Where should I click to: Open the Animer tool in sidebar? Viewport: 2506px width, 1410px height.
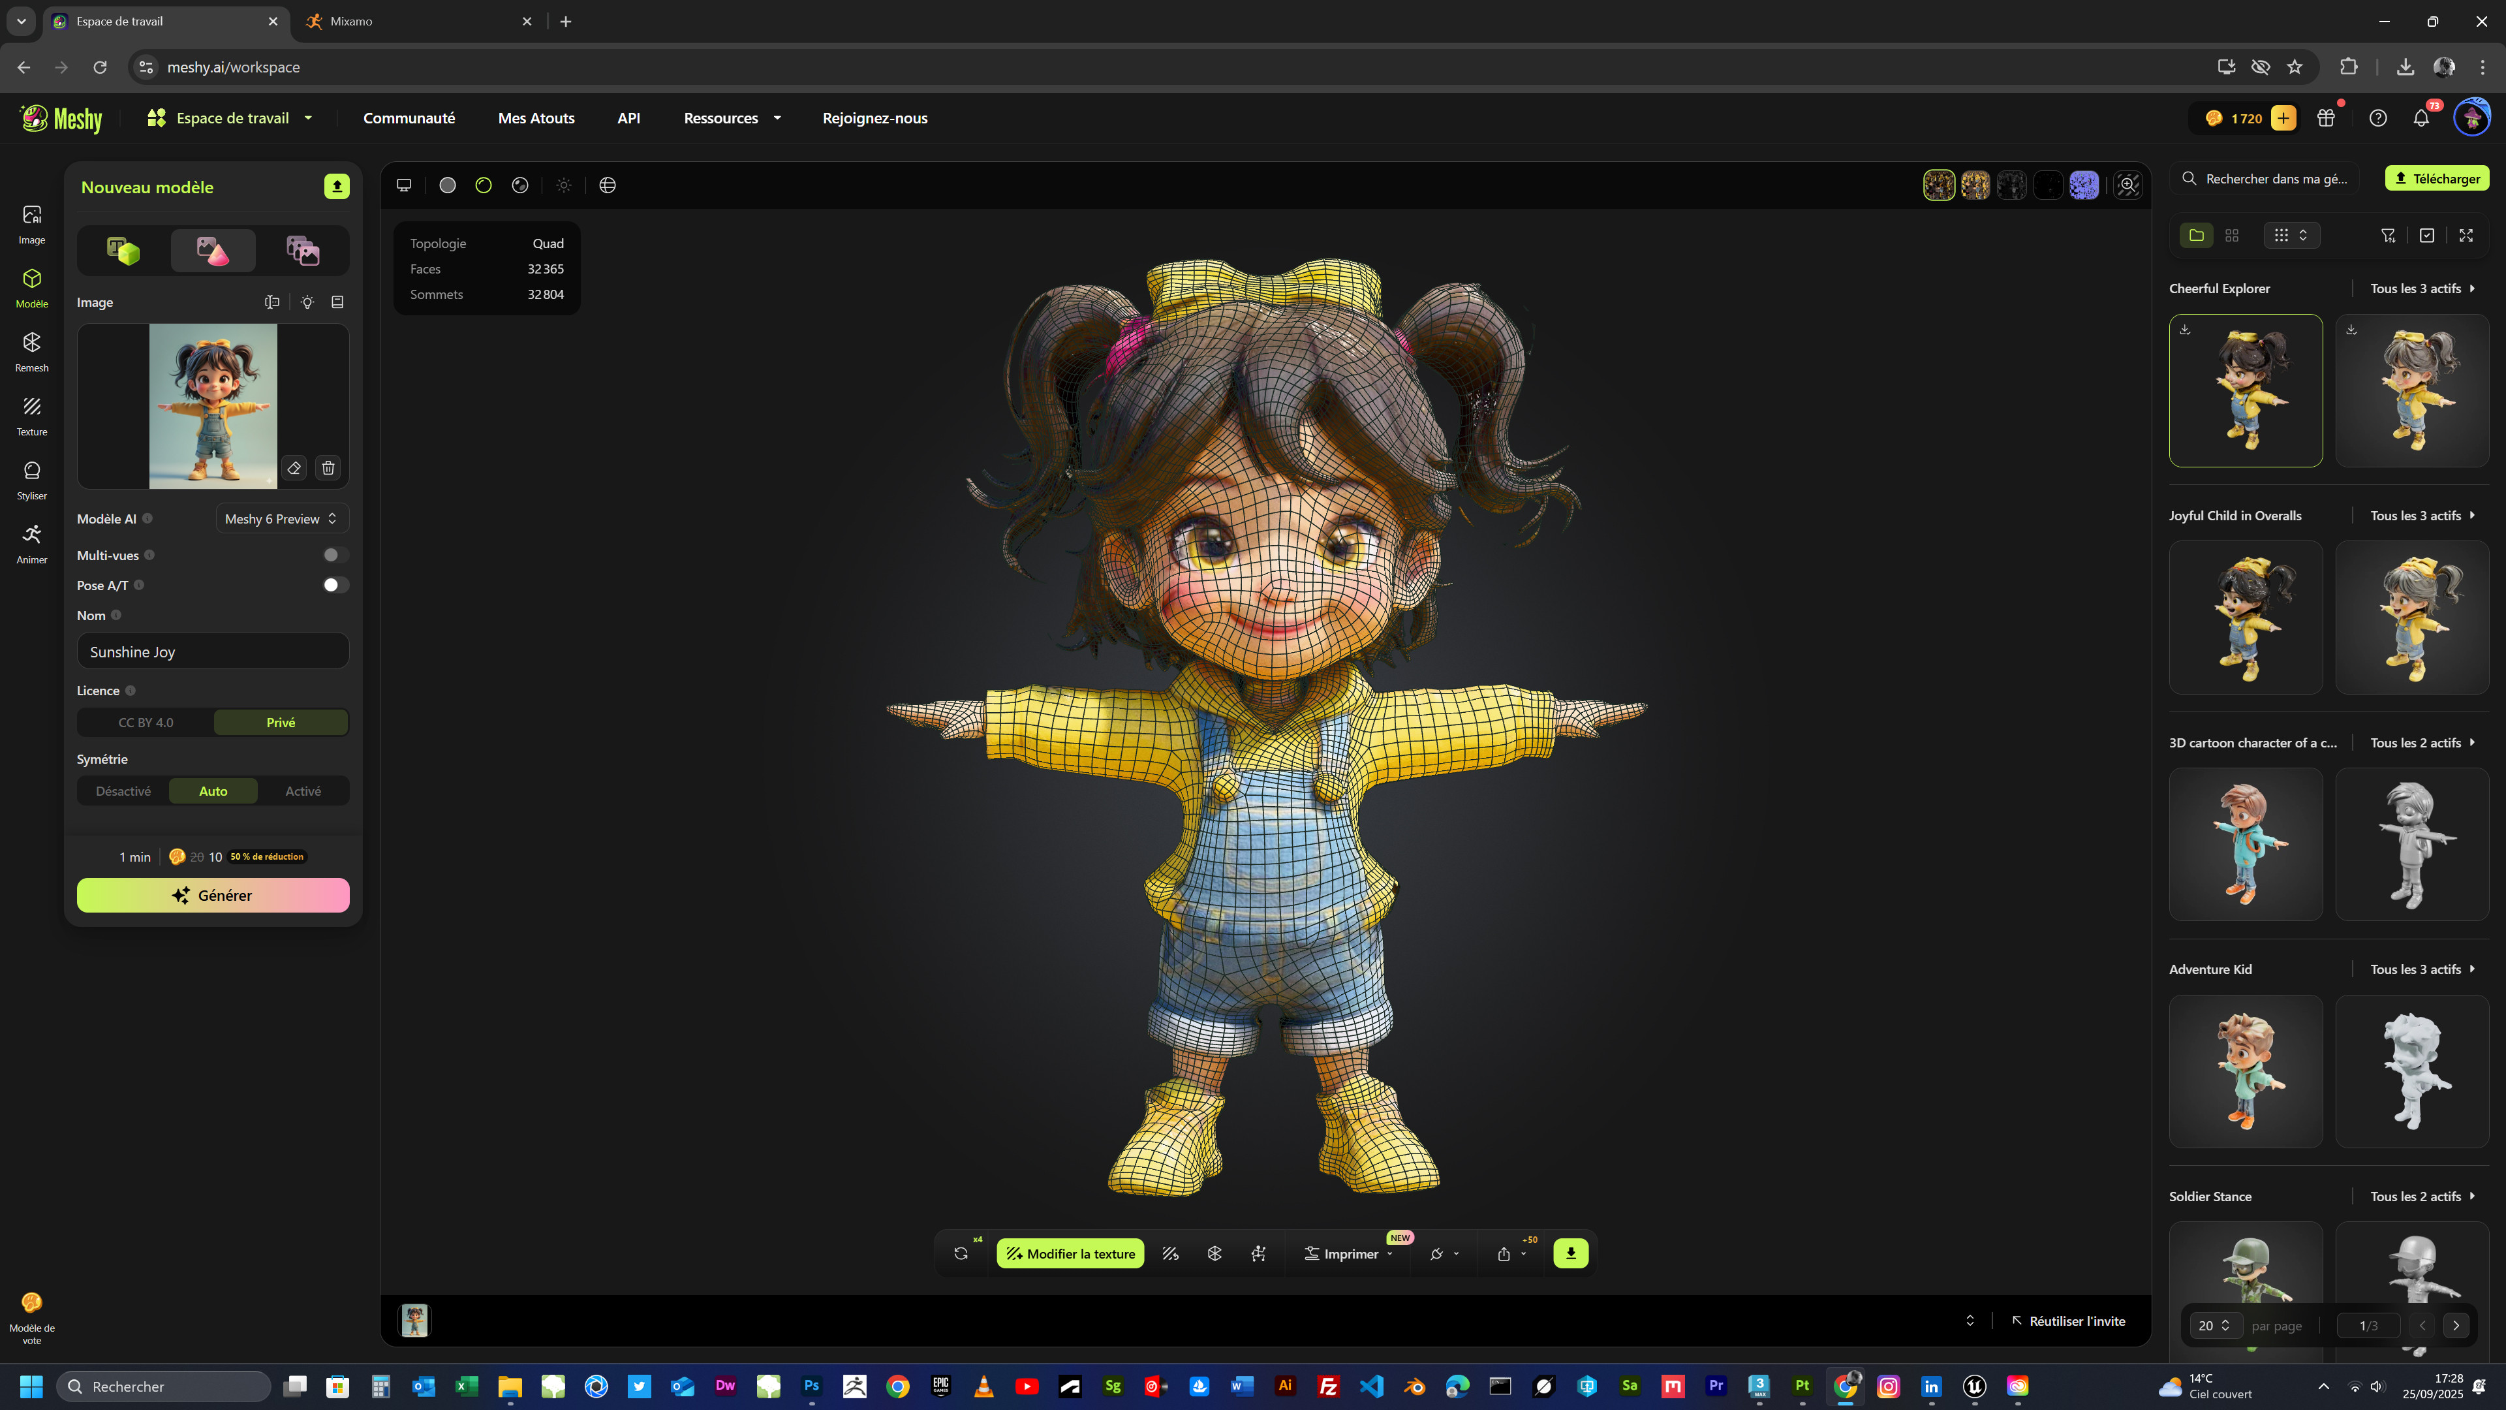tap(31, 544)
